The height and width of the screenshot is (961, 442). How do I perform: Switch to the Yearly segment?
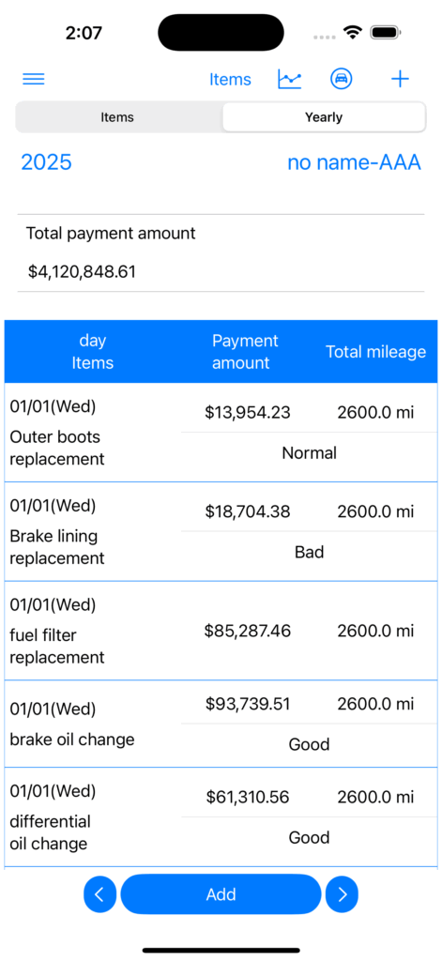click(x=324, y=117)
